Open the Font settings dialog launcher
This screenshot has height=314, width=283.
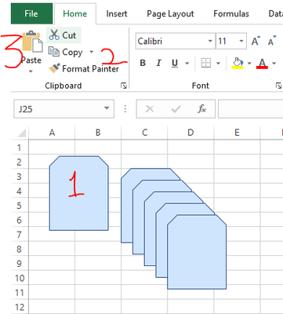tap(278, 86)
